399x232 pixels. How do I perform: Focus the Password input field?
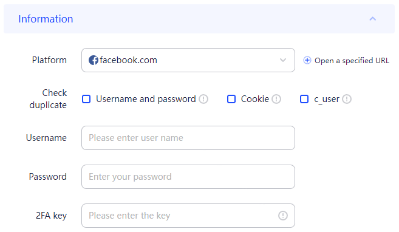(188, 177)
